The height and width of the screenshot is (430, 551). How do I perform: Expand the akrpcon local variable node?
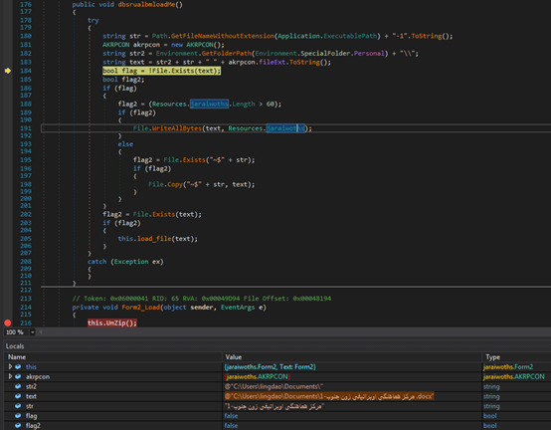click(10, 376)
